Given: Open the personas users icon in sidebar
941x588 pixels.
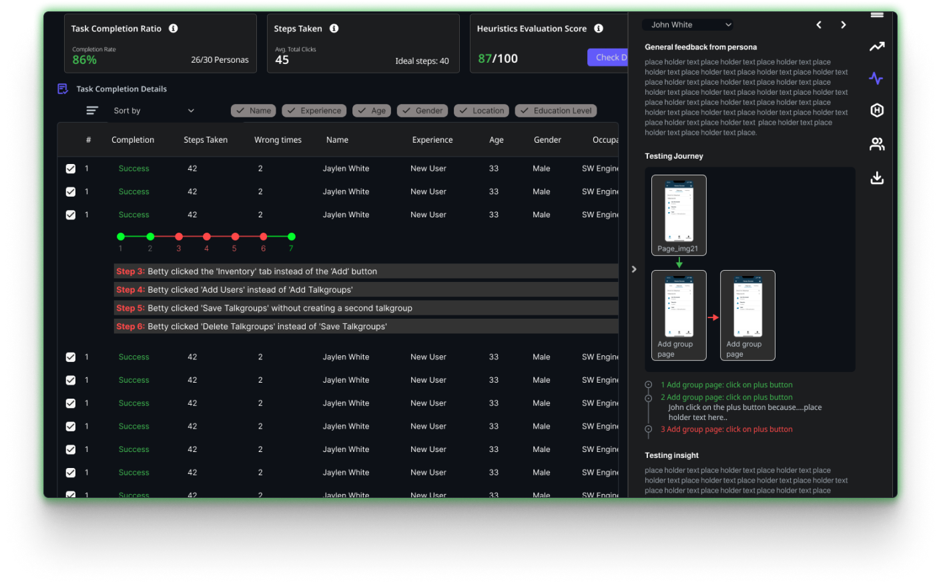Looking at the screenshot, I should [877, 144].
